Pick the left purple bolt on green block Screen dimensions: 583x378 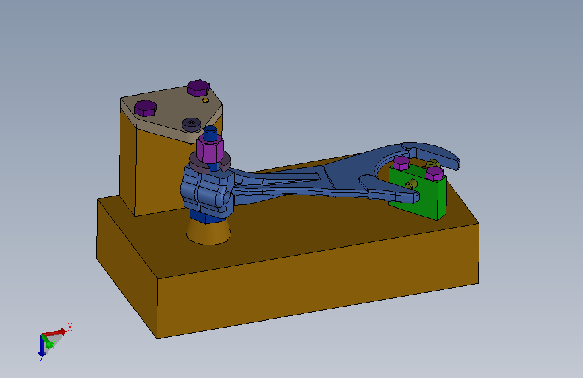401,163
